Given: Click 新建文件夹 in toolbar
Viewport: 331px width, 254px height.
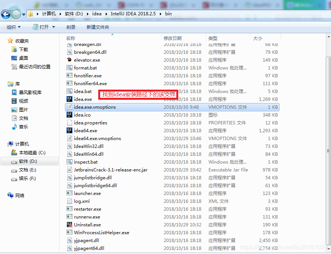Looking at the screenshot, I should point(98,27).
